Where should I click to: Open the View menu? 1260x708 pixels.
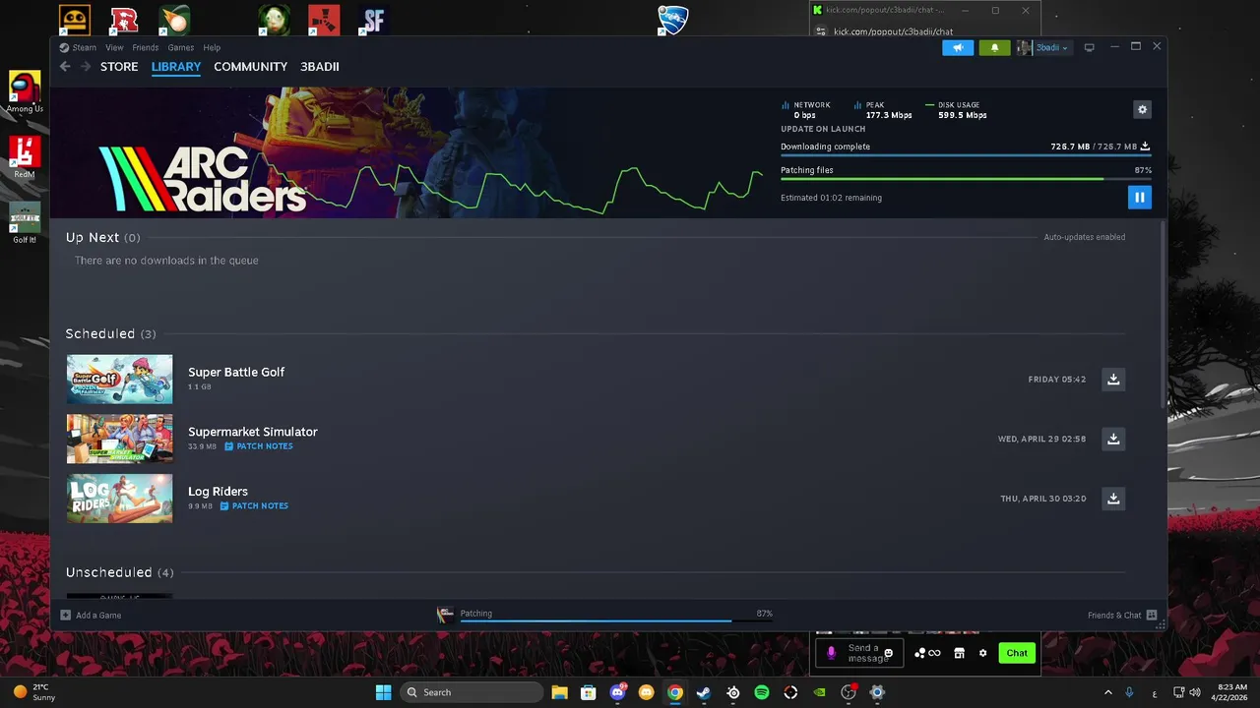point(114,47)
